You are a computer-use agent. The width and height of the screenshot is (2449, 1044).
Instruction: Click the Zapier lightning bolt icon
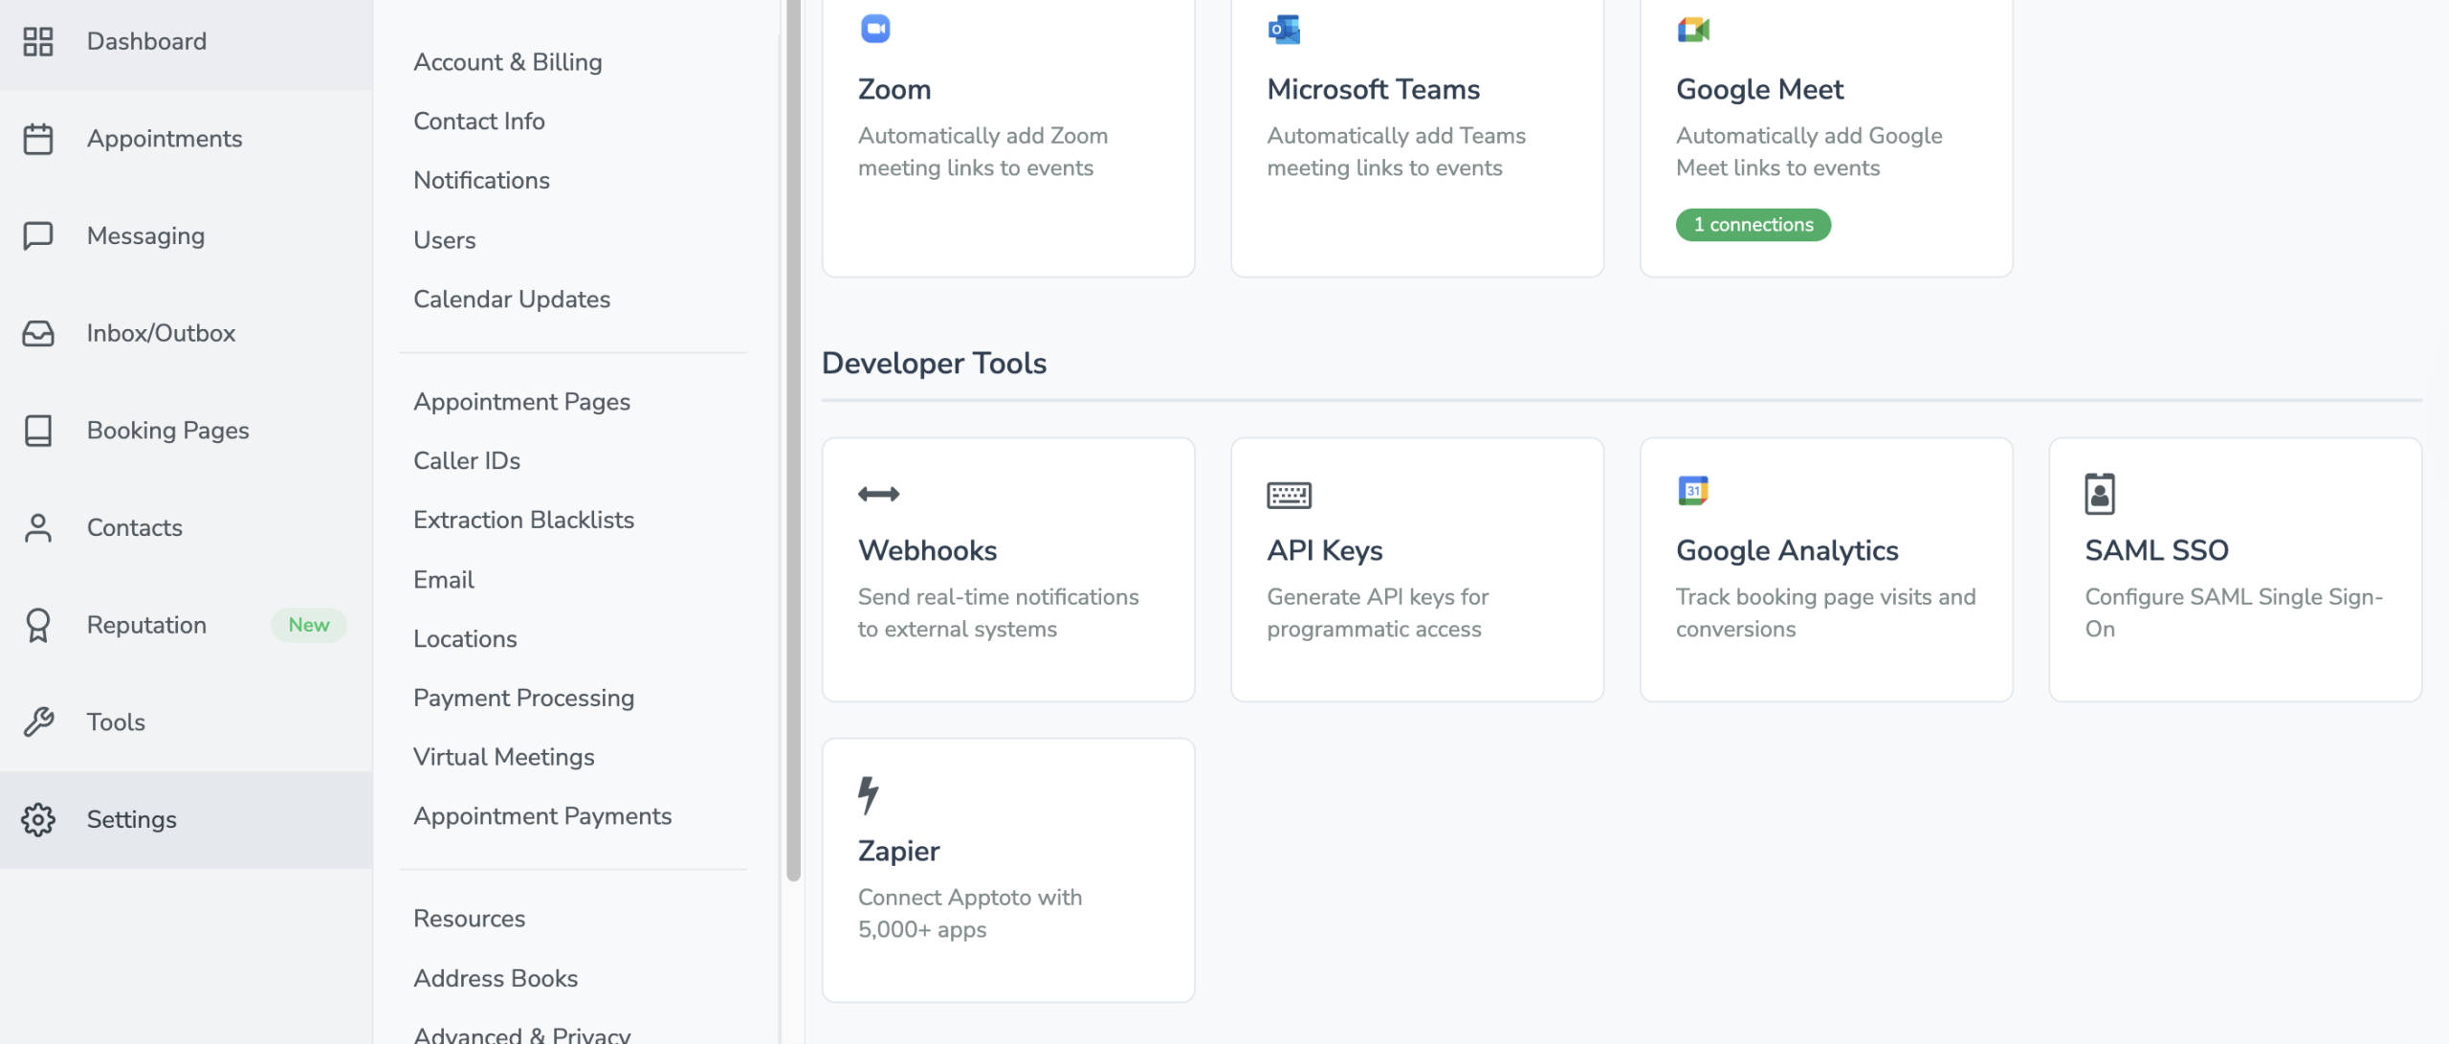(869, 791)
